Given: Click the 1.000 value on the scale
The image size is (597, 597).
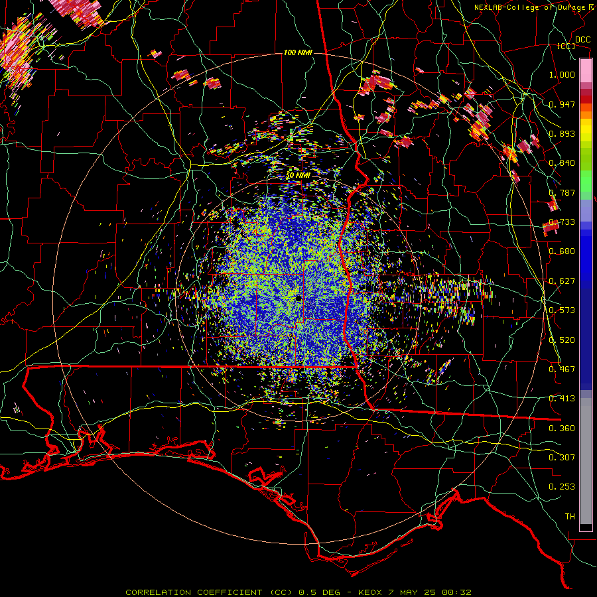Looking at the screenshot, I should point(562,74).
